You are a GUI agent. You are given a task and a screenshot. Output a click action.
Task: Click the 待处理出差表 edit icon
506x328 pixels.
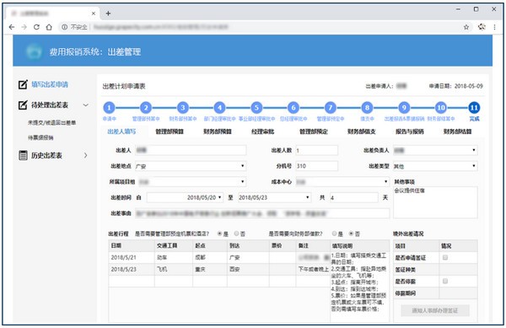pos(23,105)
